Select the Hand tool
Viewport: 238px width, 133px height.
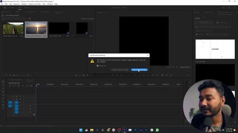[x=3, y=105]
